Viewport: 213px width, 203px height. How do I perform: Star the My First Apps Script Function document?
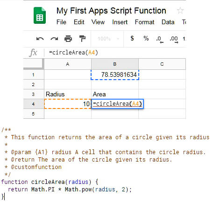tap(180, 11)
